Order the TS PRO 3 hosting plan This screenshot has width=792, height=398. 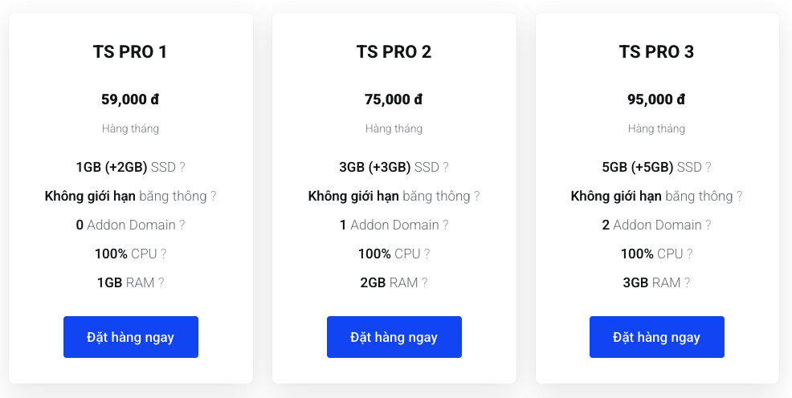(x=656, y=337)
